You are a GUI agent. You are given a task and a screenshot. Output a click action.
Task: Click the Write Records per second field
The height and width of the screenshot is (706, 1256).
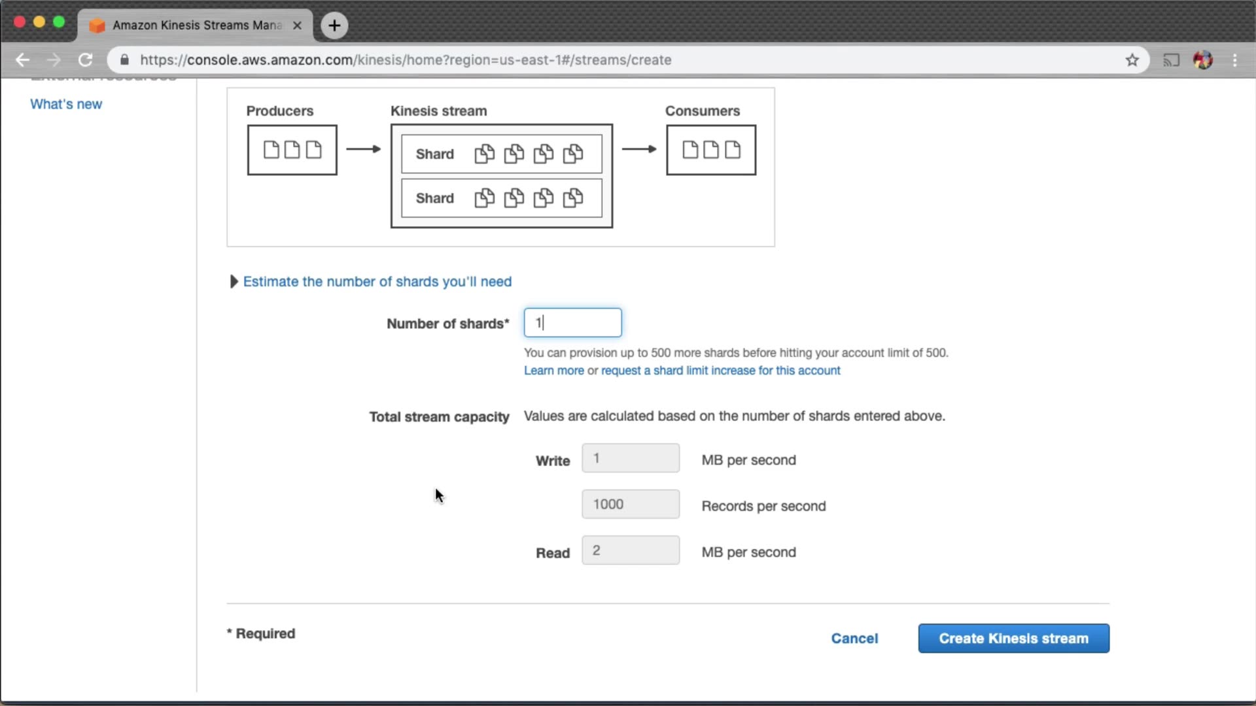pos(630,504)
